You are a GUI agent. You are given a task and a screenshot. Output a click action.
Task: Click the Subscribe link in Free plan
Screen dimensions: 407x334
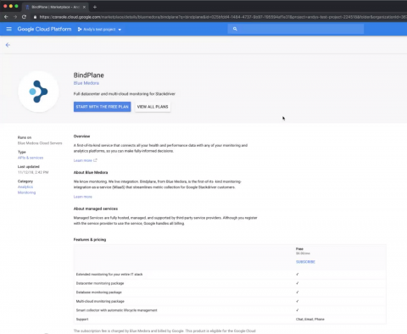305,262
